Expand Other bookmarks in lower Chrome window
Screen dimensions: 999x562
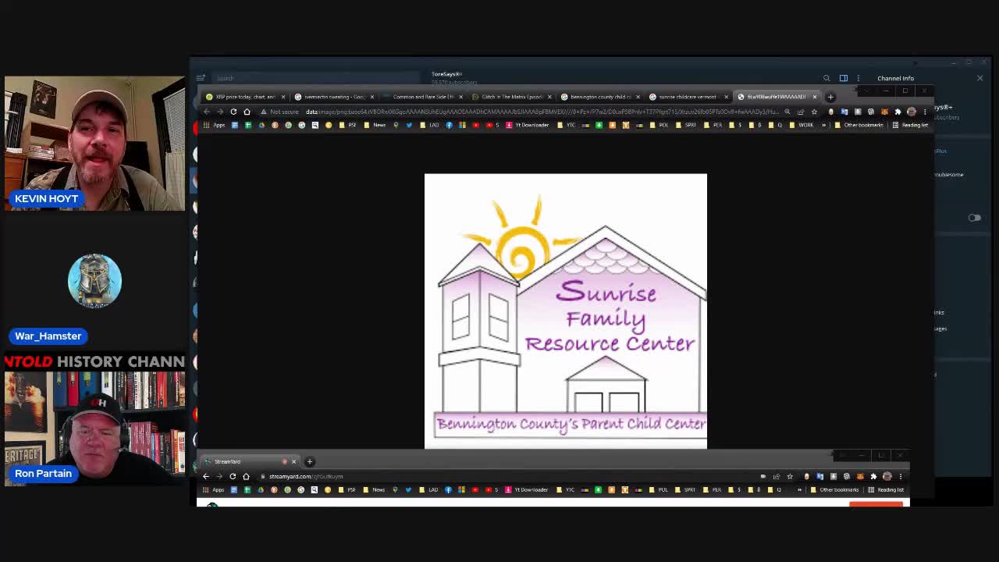tap(835, 489)
